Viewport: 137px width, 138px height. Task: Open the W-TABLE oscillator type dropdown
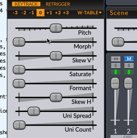(x=89, y=13)
